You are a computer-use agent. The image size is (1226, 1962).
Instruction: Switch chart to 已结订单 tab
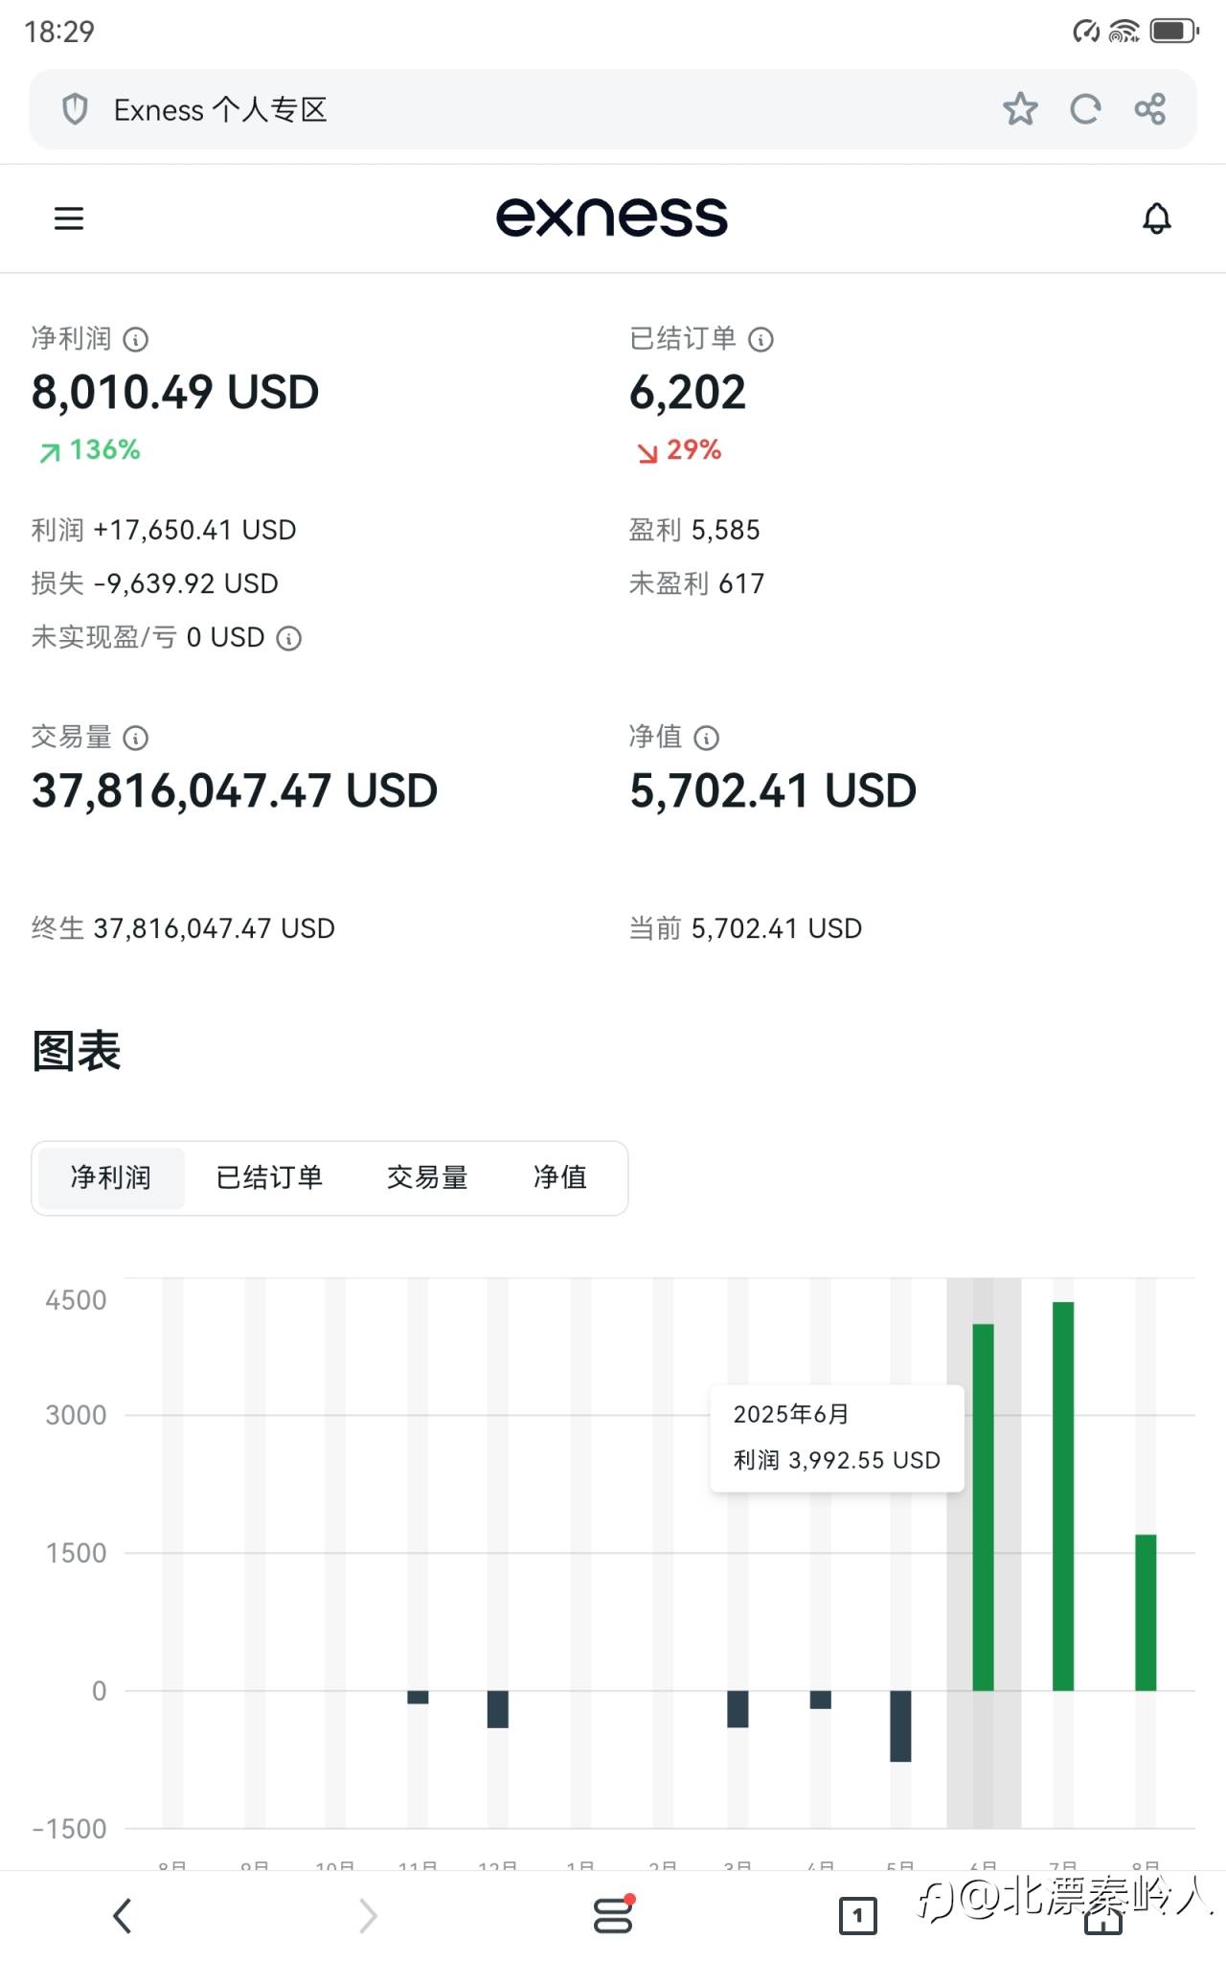coord(269,1177)
